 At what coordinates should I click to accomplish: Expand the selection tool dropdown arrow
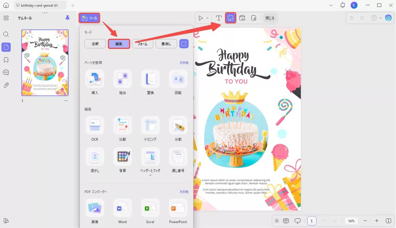(207, 18)
